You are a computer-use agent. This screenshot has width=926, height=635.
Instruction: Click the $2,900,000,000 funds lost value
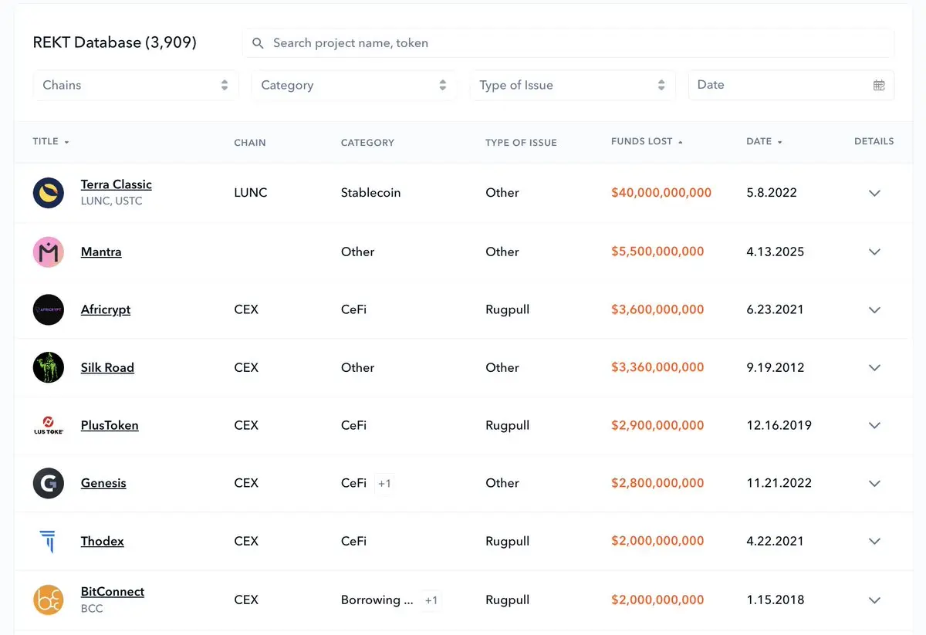point(657,425)
